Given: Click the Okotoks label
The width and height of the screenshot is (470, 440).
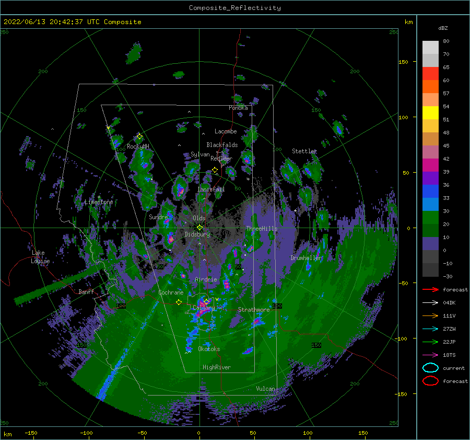Looking at the screenshot, I should coord(209,349).
